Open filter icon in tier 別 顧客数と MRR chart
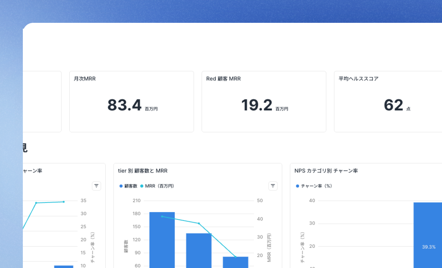 (x=273, y=186)
